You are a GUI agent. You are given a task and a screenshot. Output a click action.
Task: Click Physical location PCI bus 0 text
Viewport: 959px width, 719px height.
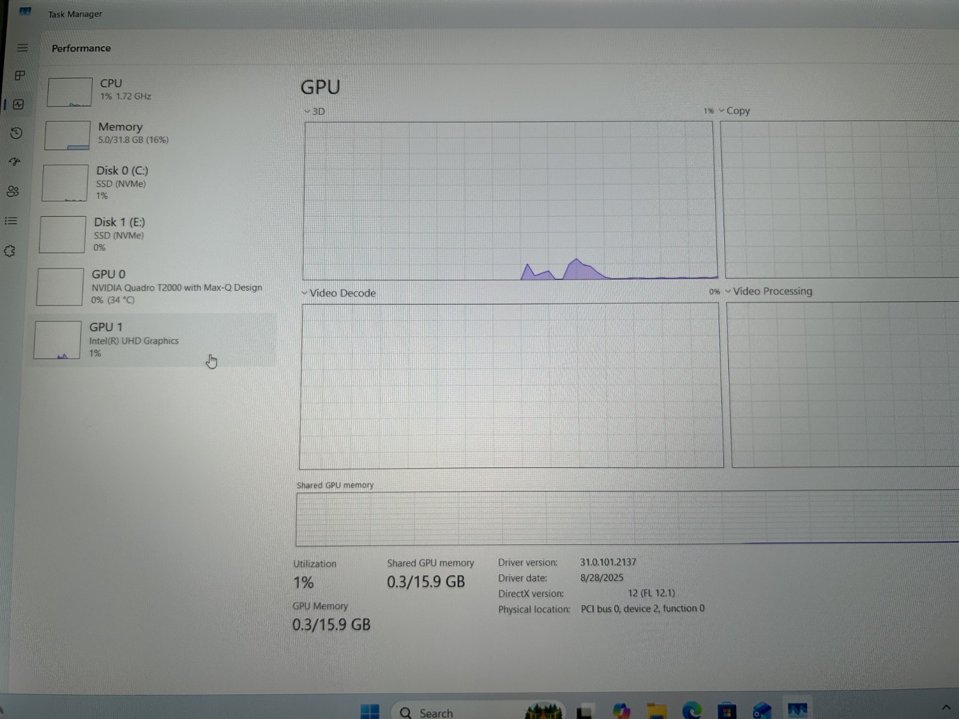coord(643,609)
